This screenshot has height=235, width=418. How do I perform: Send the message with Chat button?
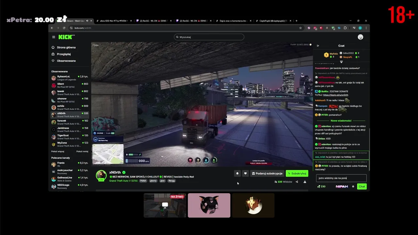[x=362, y=186]
